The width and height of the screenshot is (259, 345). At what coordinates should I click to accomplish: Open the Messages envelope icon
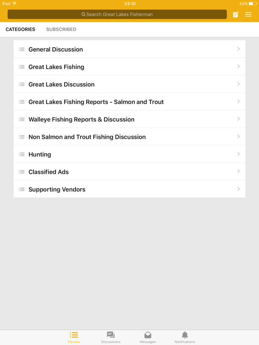click(148, 335)
